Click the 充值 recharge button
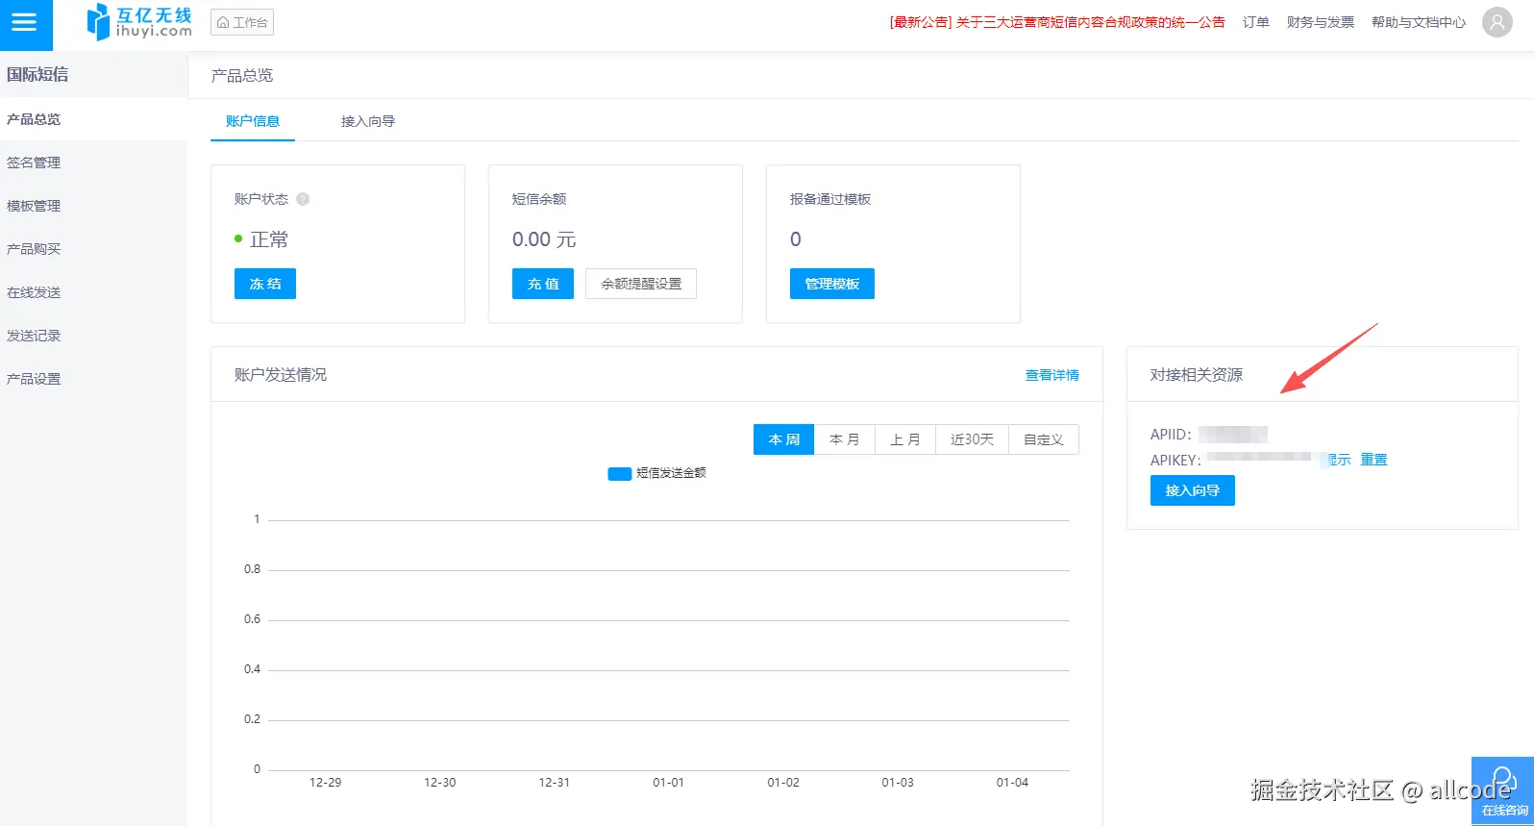Image resolution: width=1534 pixels, height=826 pixels. click(x=543, y=284)
